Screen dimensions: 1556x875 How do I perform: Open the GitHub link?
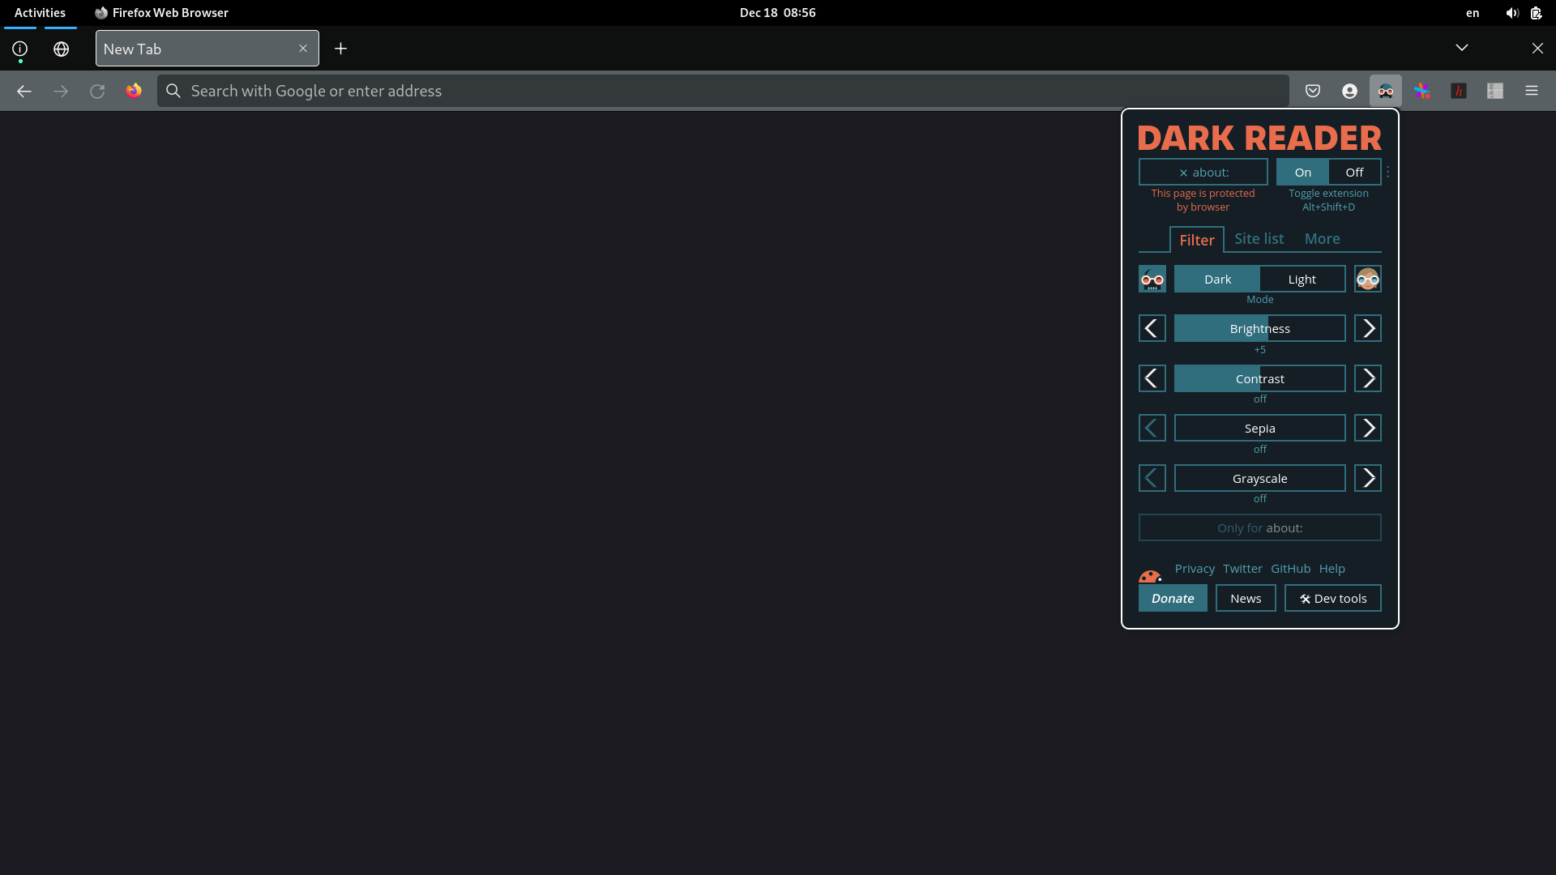pos(1289,568)
